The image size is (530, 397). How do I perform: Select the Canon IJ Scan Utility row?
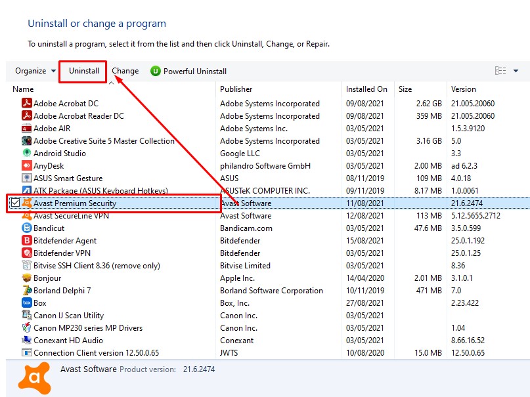[268, 316]
